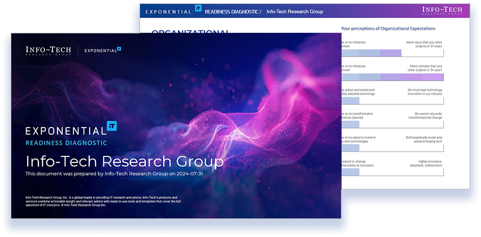Screen dimensions: 481x237
Task: Click the Info-Tech Research Group logo on the cover slide
Action: pos(49,51)
